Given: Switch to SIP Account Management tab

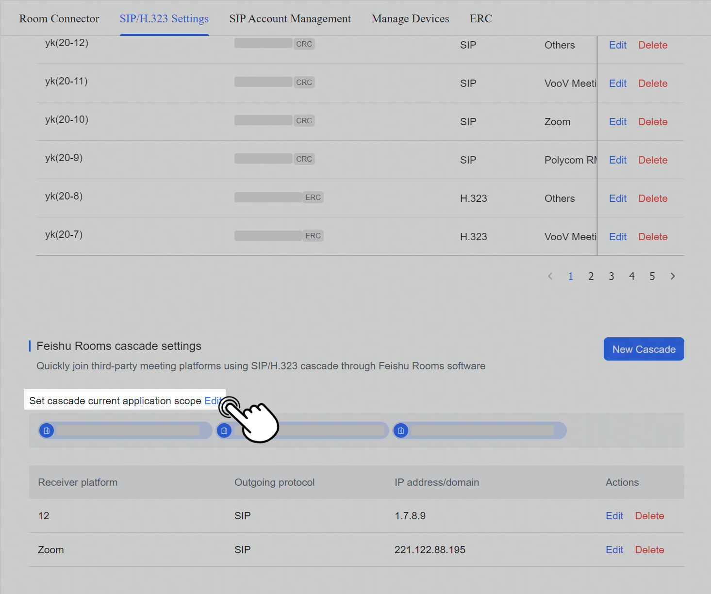Looking at the screenshot, I should [x=290, y=18].
